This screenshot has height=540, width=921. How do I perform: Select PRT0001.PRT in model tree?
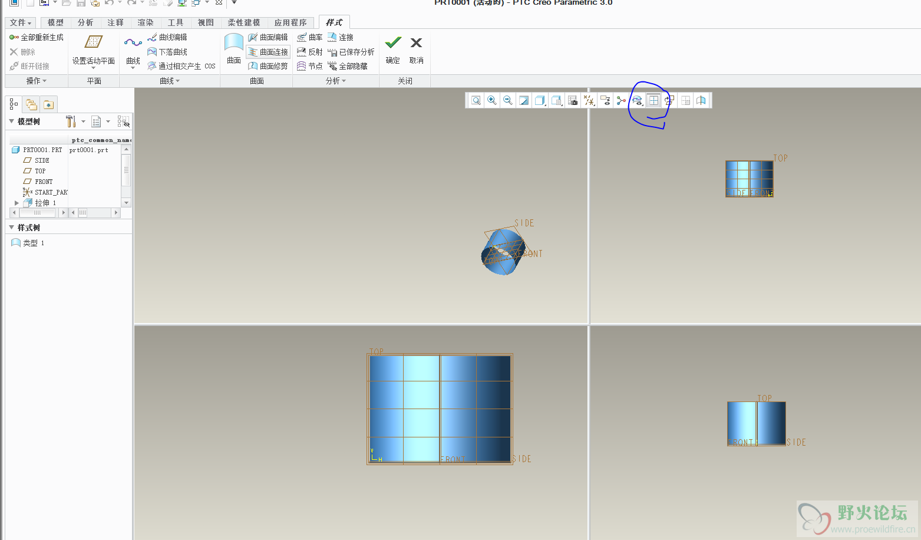(37, 150)
